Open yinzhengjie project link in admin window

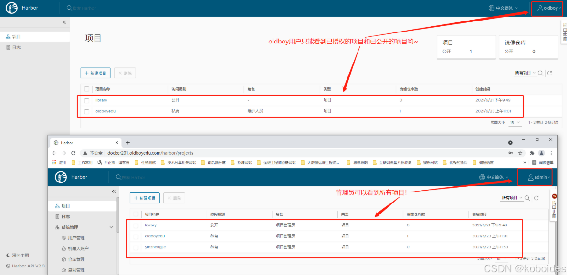[155, 247]
